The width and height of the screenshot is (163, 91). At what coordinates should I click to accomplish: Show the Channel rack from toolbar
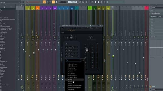pyautogui.click(x=86, y=2)
